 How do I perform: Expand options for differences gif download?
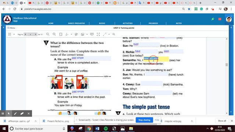point(36,121)
